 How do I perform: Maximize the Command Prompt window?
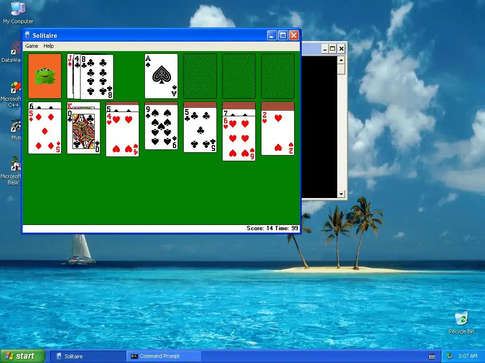pyautogui.click(x=332, y=49)
